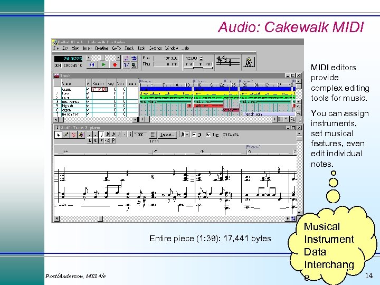Click the Track window vertical zoom-in magnifier
This screenshot has width=380, height=285.
(299, 113)
